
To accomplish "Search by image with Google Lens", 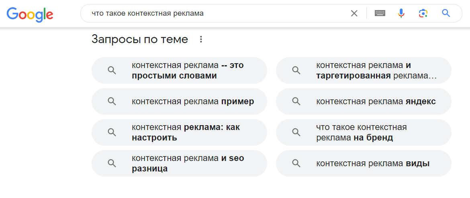I will (x=423, y=13).
